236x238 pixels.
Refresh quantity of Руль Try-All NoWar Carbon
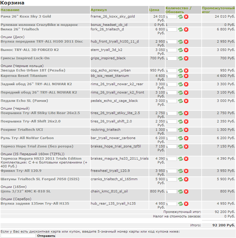[x=181, y=138]
